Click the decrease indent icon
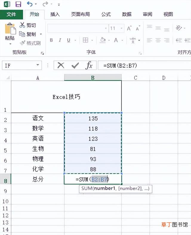Viewport: 191px width, 235px height. coord(179,40)
